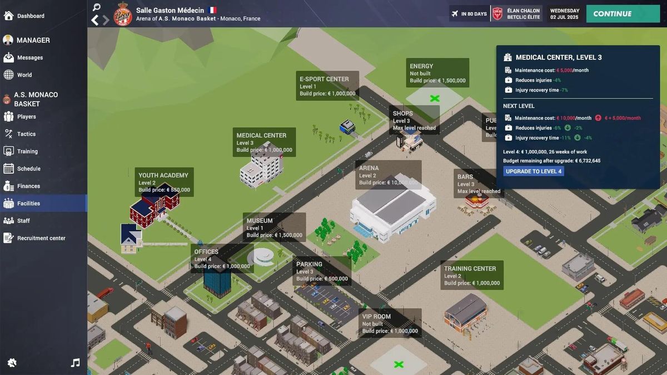Click the search magnifier icon
The height and width of the screenshot is (375, 667).
tap(97, 7)
